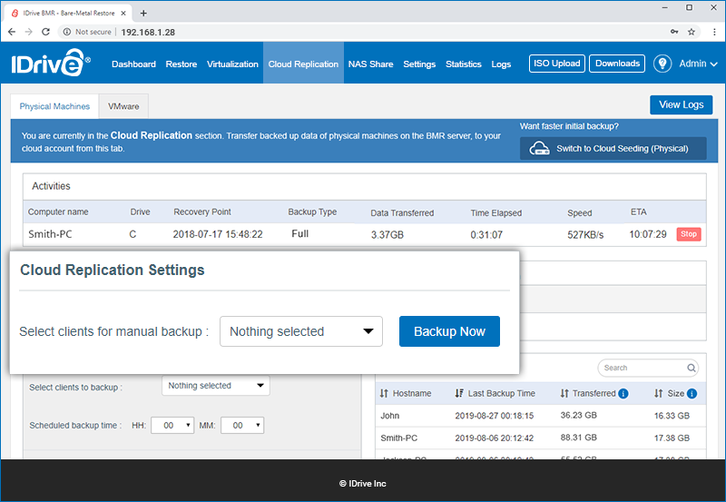Show info for Size column
The height and width of the screenshot is (502, 726).
click(x=692, y=394)
